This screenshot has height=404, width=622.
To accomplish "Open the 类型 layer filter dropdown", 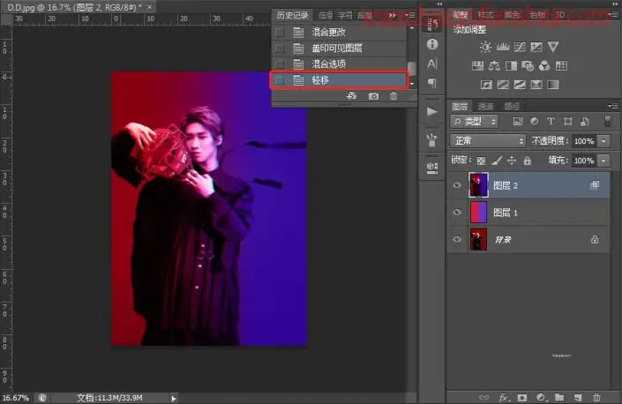I will point(475,122).
